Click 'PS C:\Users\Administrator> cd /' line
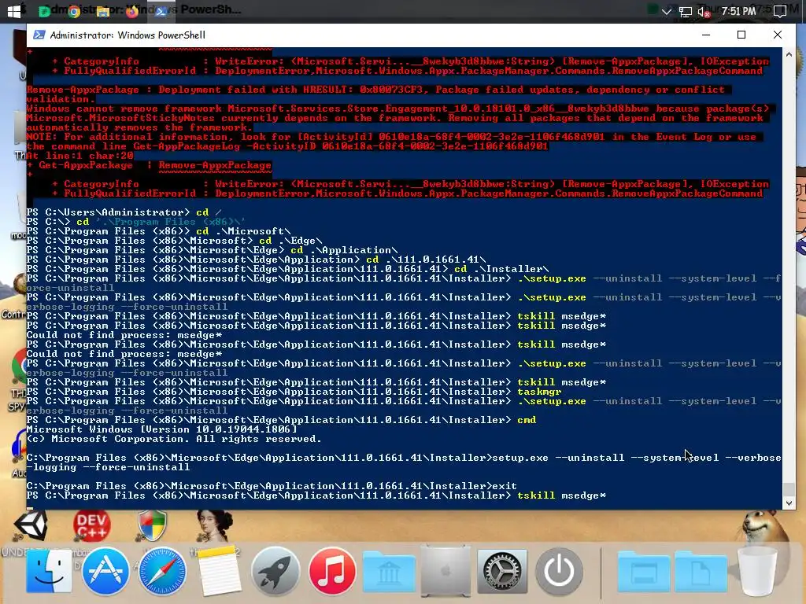The height and width of the screenshot is (604, 806). (x=124, y=212)
